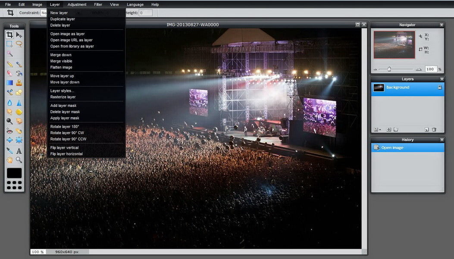Click the Navigator zoom slider handle

[389, 69]
